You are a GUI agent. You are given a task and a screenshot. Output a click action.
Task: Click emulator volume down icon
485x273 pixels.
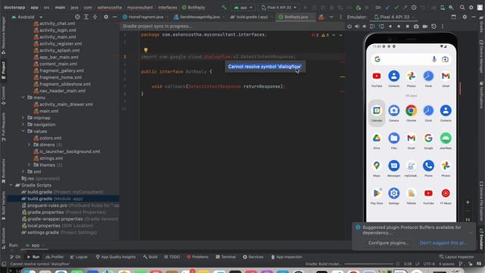(x=365, y=27)
